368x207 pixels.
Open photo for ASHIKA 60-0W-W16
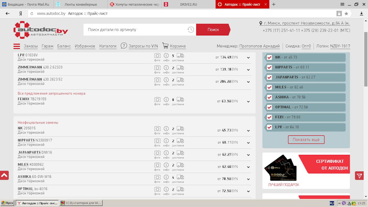[x=157, y=177]
